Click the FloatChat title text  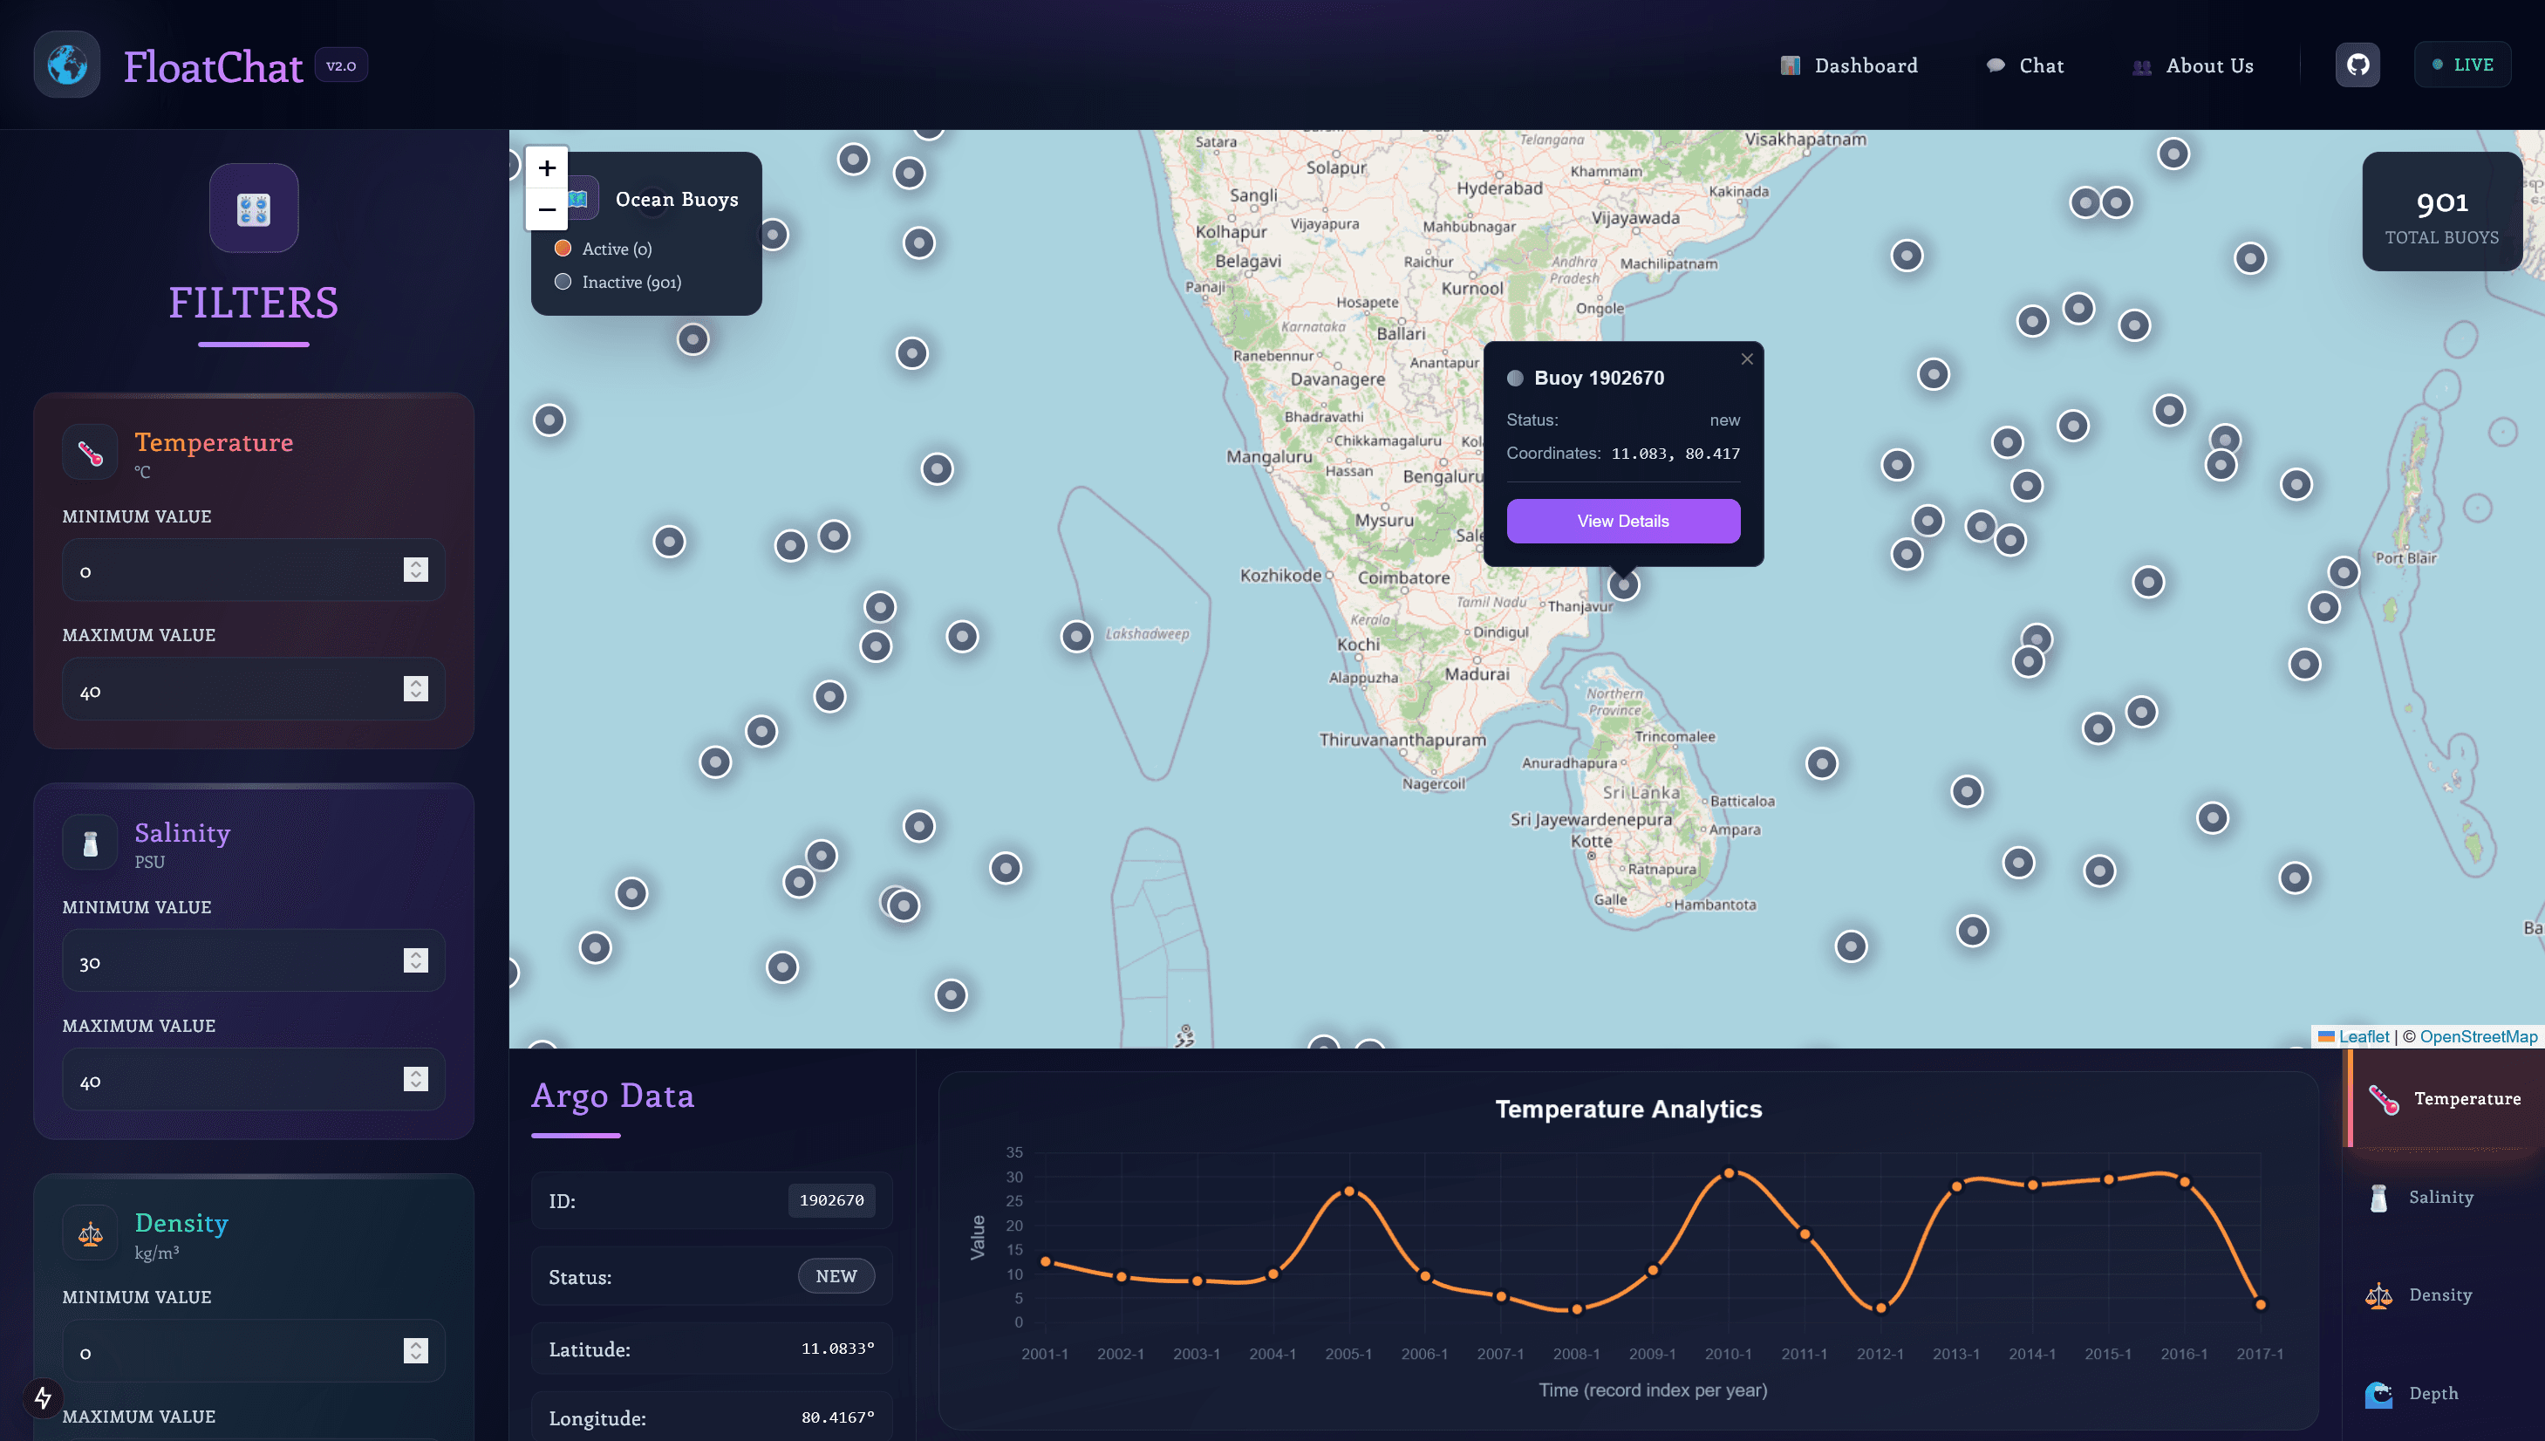click(x=213, y=67)
